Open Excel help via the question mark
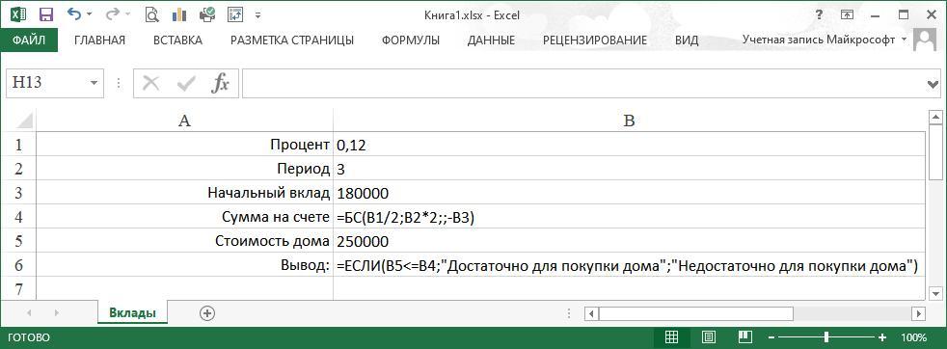 [820, 13]
